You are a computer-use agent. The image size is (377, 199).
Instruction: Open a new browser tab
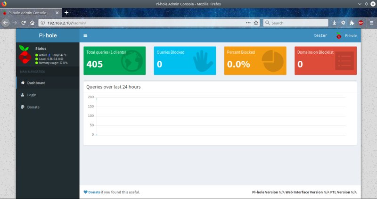[x=66, y=12]
